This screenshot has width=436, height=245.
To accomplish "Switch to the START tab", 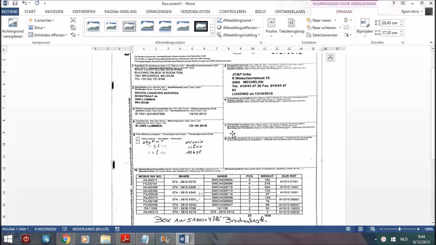I will (30, 12).
